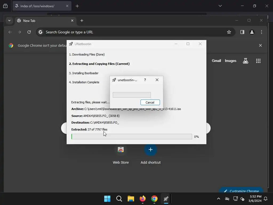Close the small unetbootin dialog

[x=157, y=80]
